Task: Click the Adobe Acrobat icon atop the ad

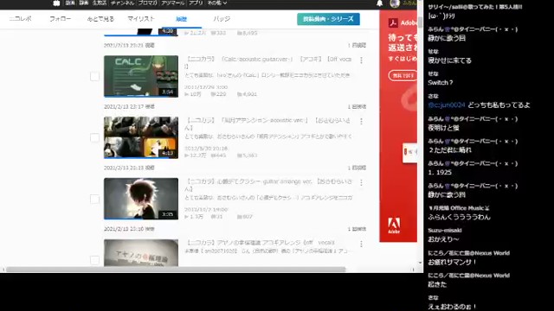Action: coord(393,23)
